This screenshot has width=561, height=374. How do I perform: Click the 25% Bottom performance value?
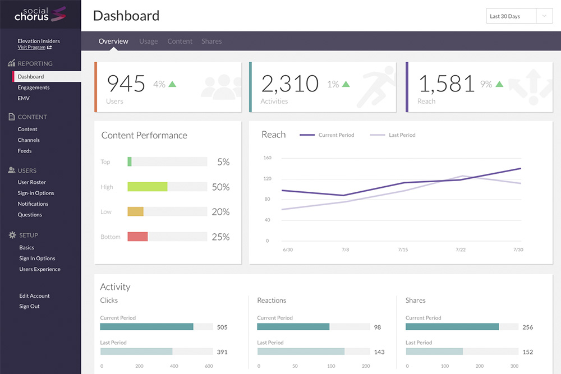[x=220, y=236]
